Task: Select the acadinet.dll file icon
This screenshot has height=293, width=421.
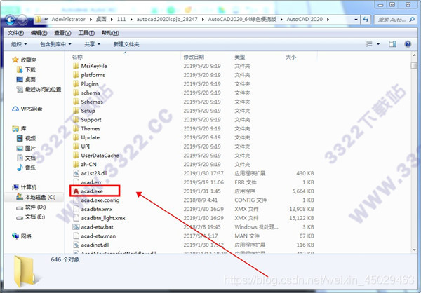Action: tap(76, 245)
